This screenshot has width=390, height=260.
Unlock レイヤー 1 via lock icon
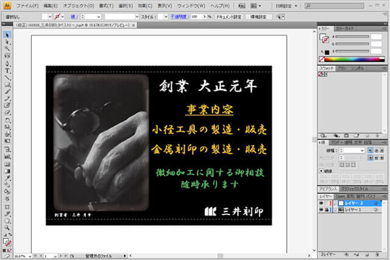click(327, 210)
